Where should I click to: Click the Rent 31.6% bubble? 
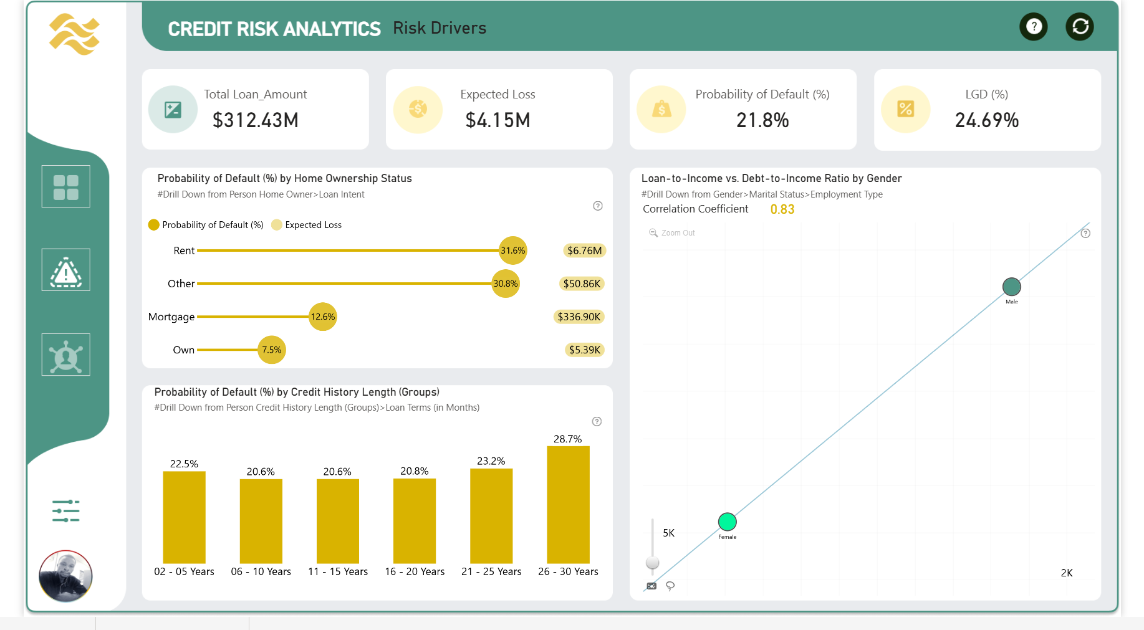click(x=512, y=251)
